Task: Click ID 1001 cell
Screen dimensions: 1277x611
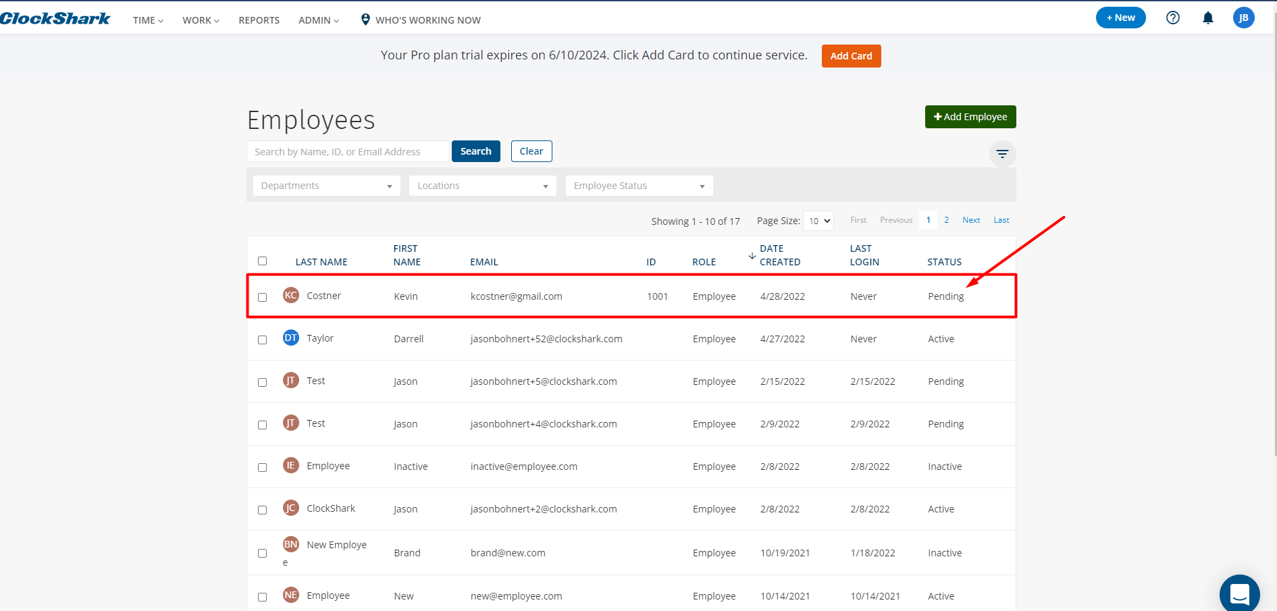Action: pos(657,296)
